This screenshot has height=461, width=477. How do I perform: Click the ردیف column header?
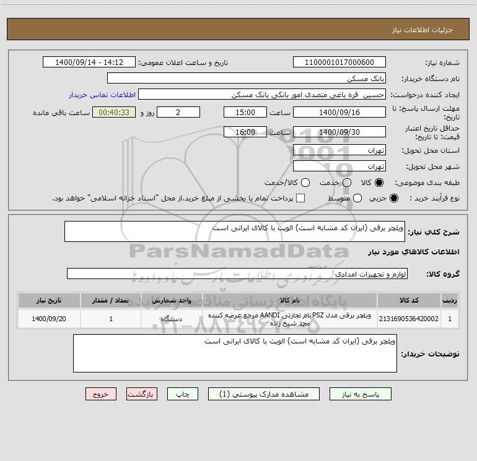450,300
